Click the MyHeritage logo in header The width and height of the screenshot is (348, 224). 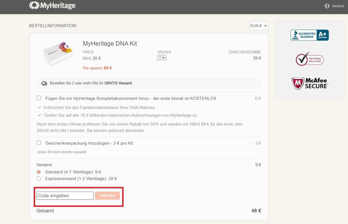(x=53, y=6)
